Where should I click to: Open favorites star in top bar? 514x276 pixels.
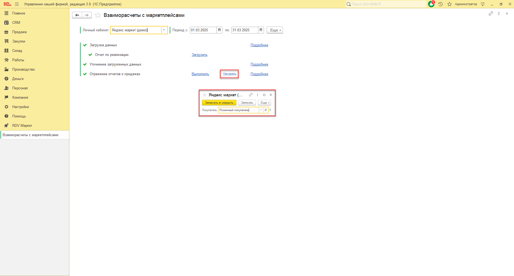[449, 4]
